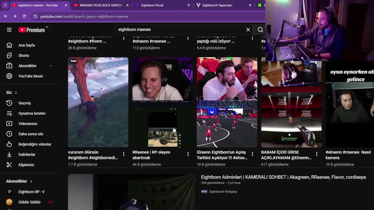This screenshot has height=210, width=374.
Task: Switch to 'RRAENEE POLİS ROLÜ YAPIYOR' tab
Action: [x=101, y=5]
